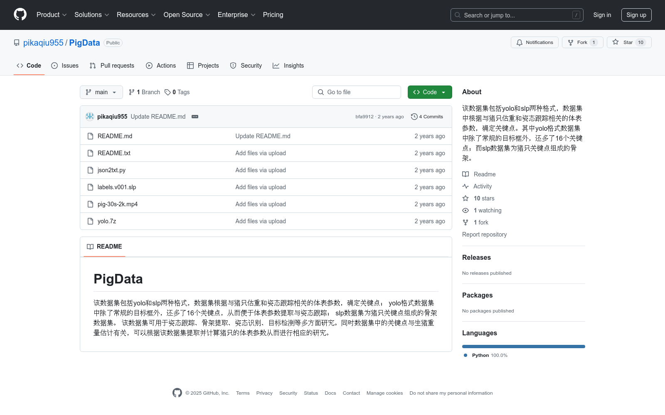Image resolution: width=665 pixels, height=415 pixels.
Task: View the 4 Commits history
Action: [x=427, y=117]
